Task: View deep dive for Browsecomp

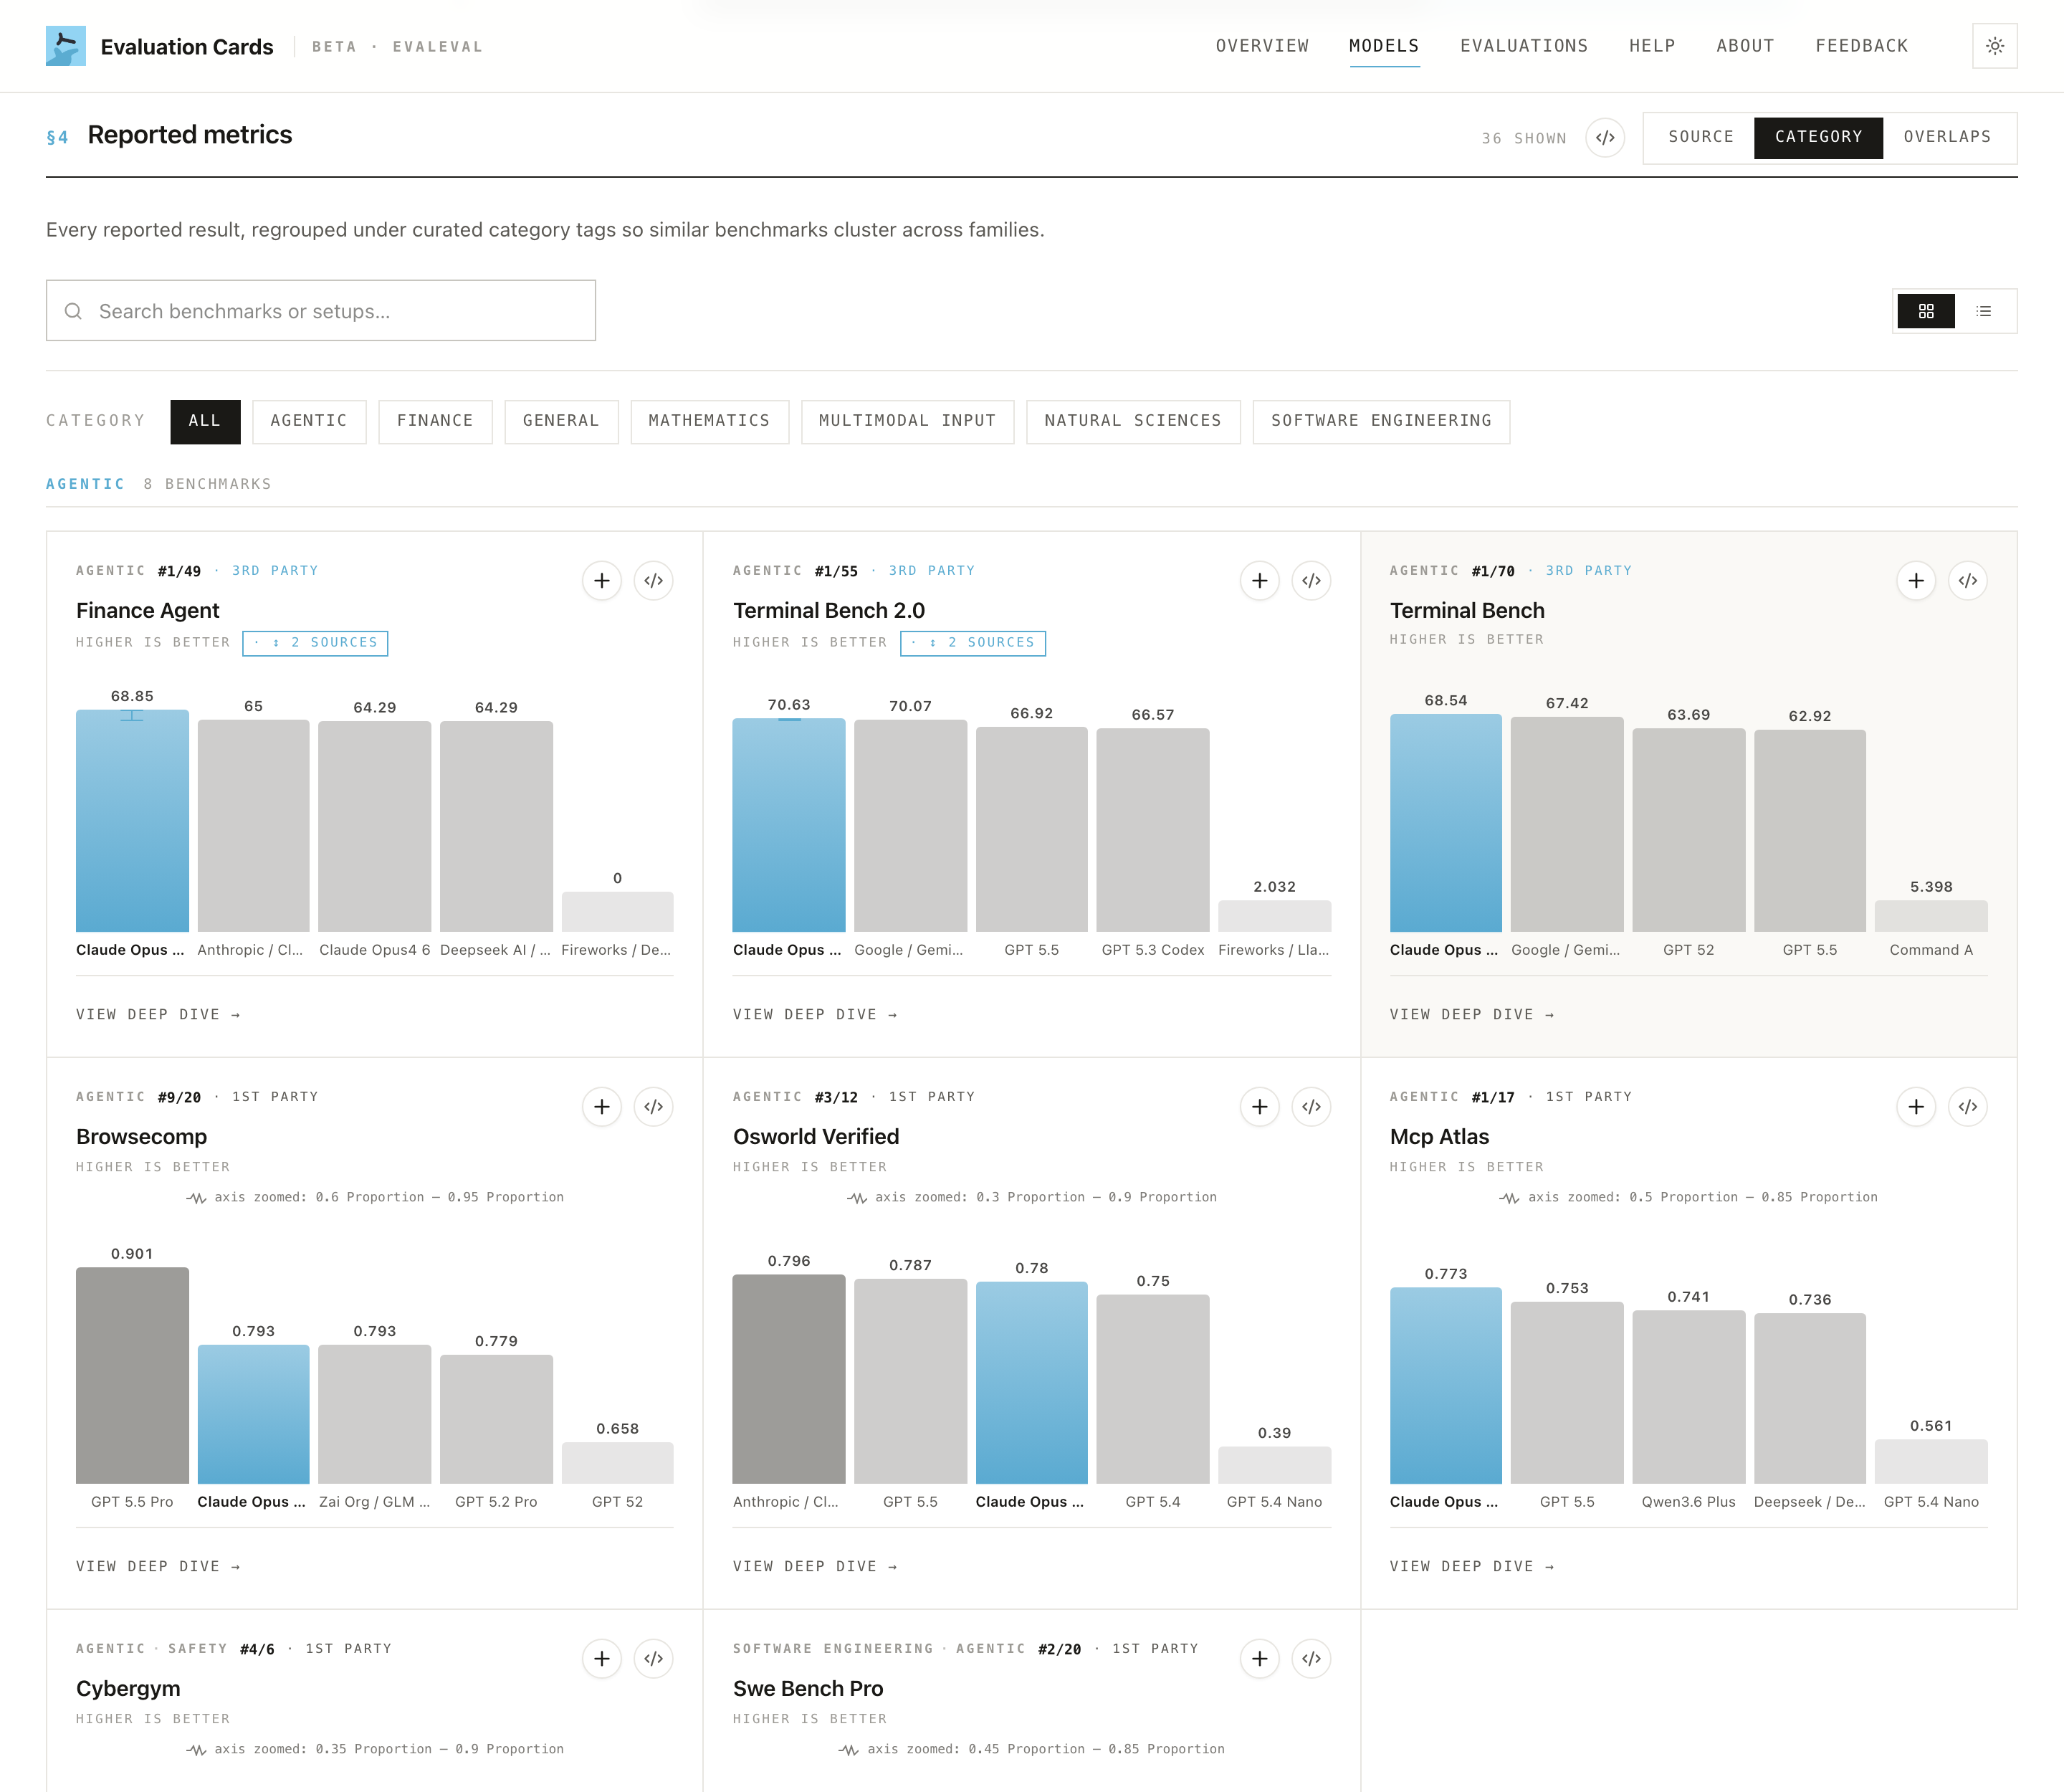Action: click(x=158, y=1566)
